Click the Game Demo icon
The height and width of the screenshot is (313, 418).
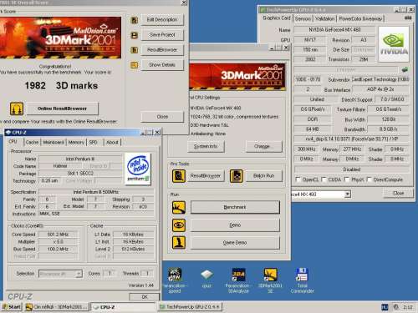pyautogui.click(x=179, y=243)
